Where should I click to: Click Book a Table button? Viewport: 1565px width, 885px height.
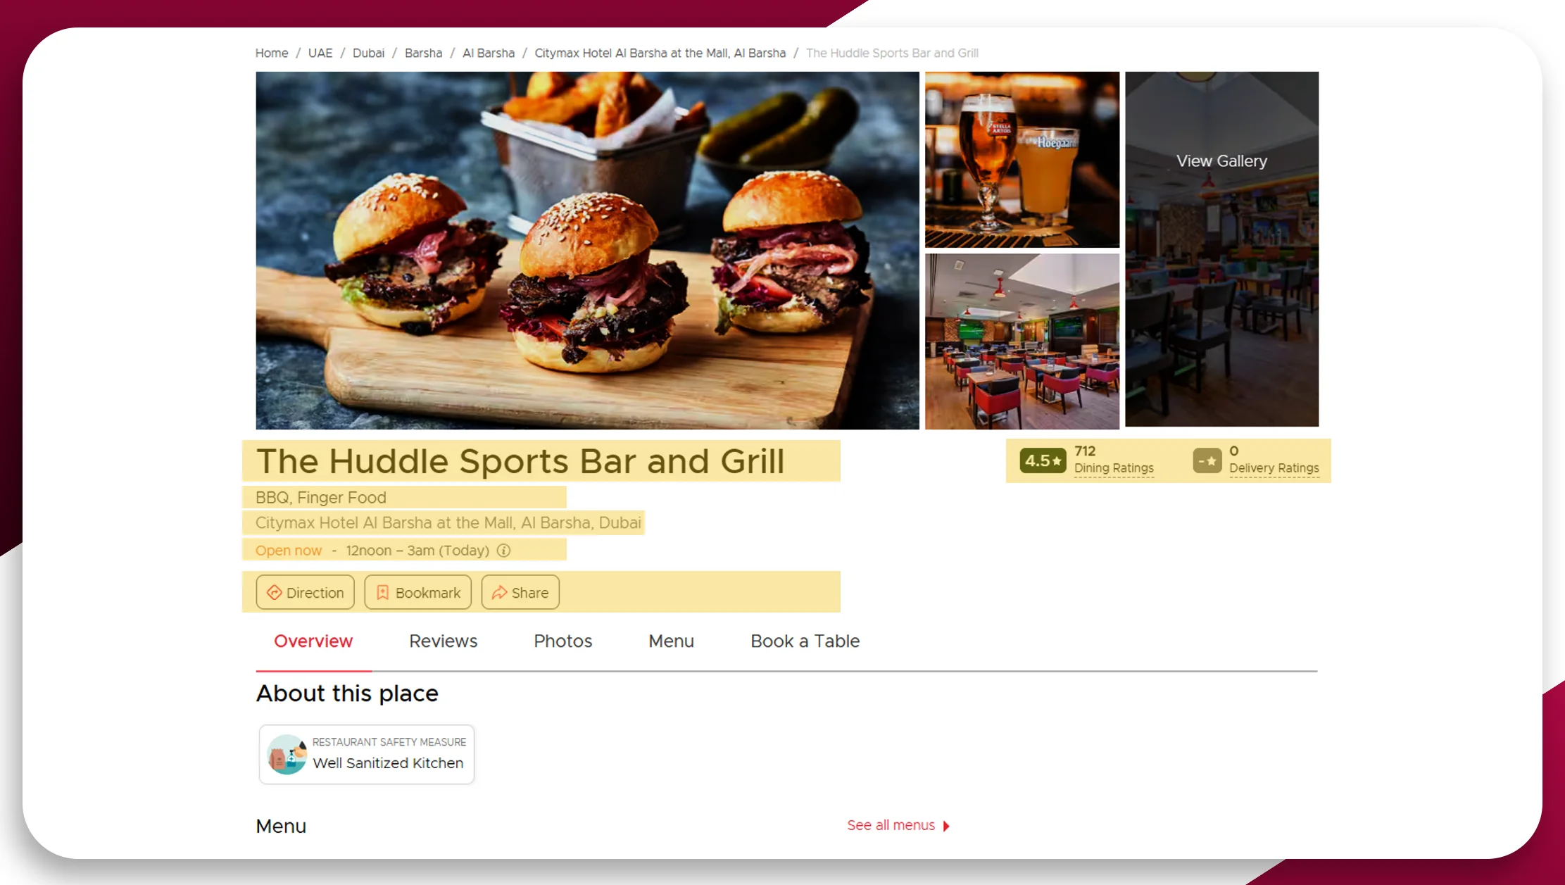(805, 641)
